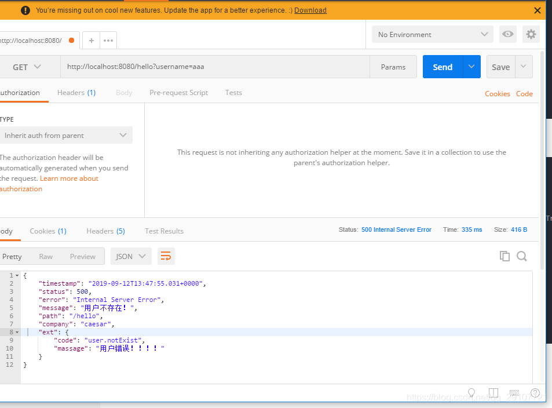Select the Preview response view
Screen dimensions: 552x408
(x=83, y=257)
